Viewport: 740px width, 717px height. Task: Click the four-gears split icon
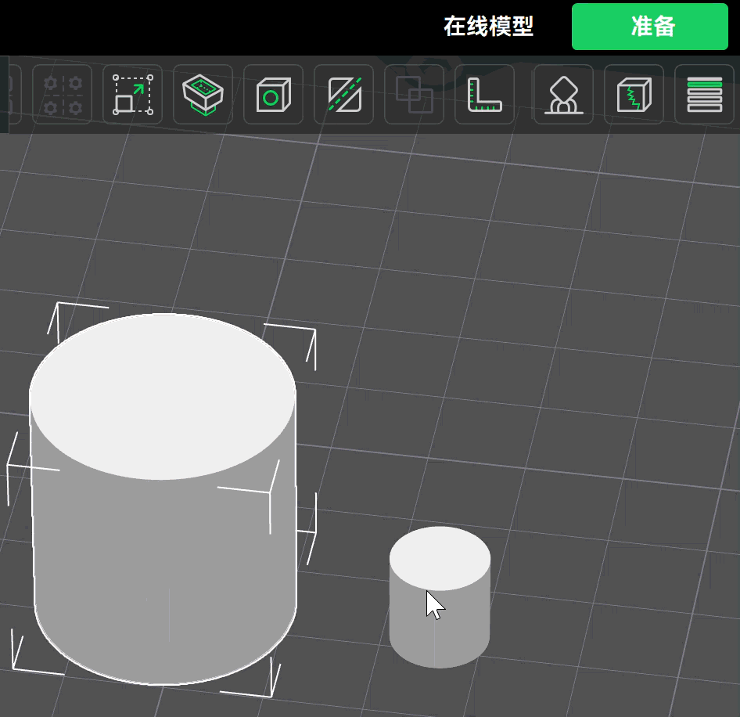pos(63,95)
